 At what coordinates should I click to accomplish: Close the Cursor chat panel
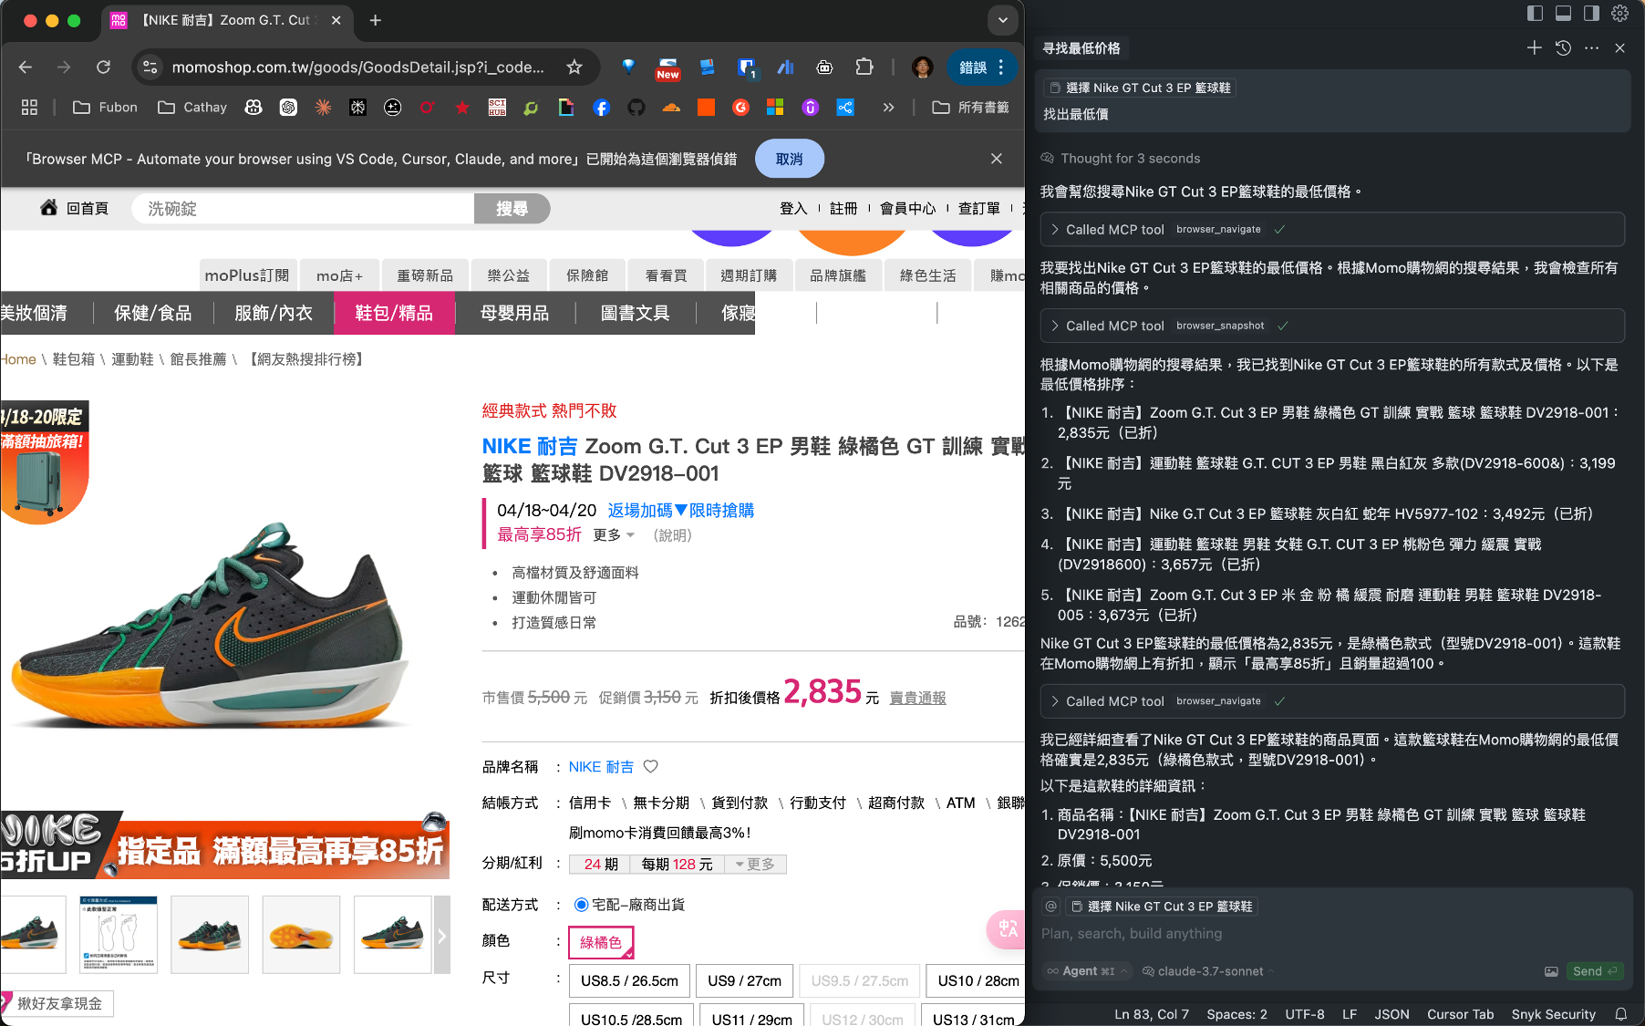1620,47
